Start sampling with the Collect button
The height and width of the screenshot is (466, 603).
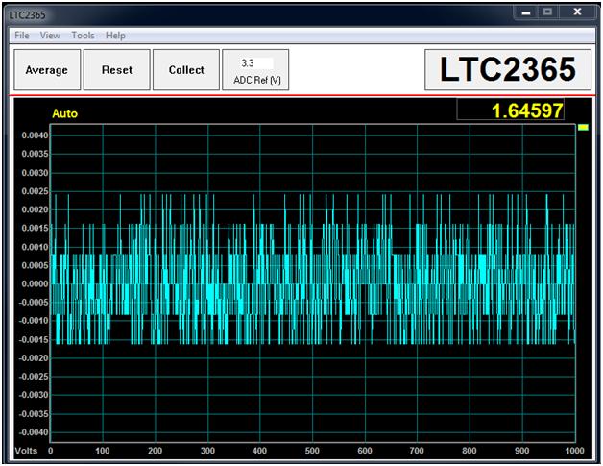pyautogui.click(x=186, y=69)
